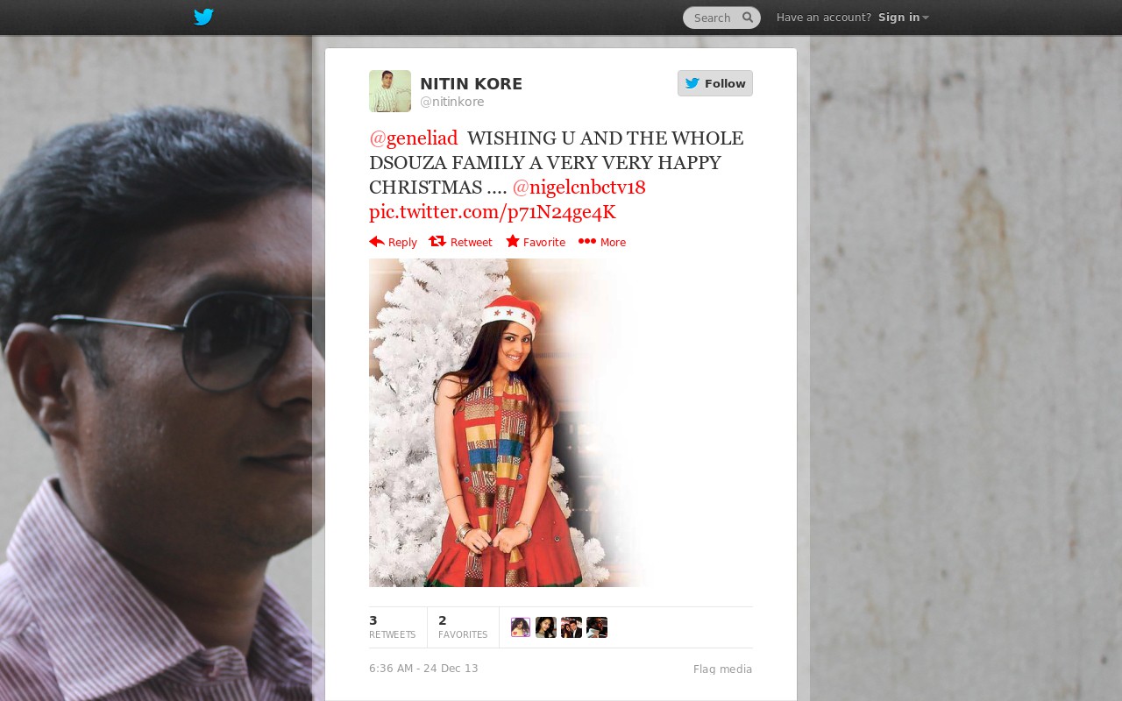Image resolution: width=1122 pixels, height=701 pixels.
Task: View the 2 favorites count
Action: coord(463,627)
